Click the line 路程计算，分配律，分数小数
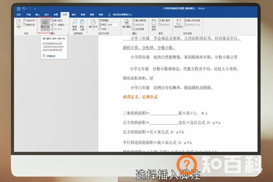This screenshot has height=182, width=273. [x=150, y=48]
